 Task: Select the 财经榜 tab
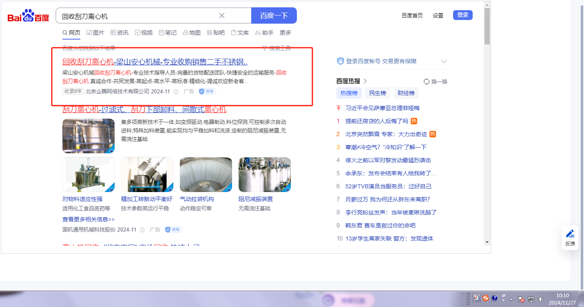pyautogui.click(x=406, y=93)
